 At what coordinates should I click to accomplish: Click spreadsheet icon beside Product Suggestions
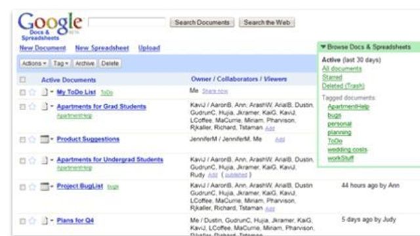tap(45, 139)
